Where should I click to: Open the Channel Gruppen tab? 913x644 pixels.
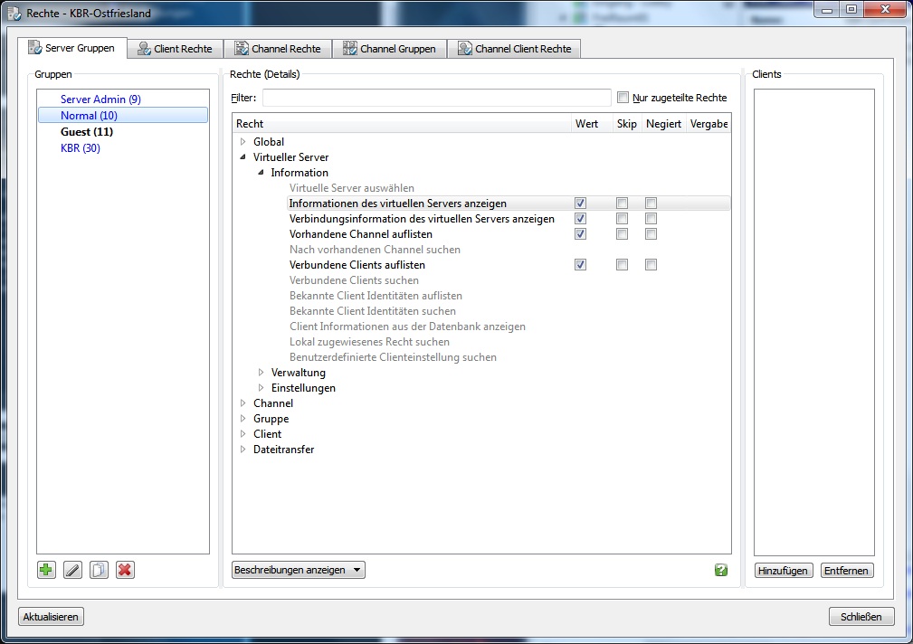point(389,49)
